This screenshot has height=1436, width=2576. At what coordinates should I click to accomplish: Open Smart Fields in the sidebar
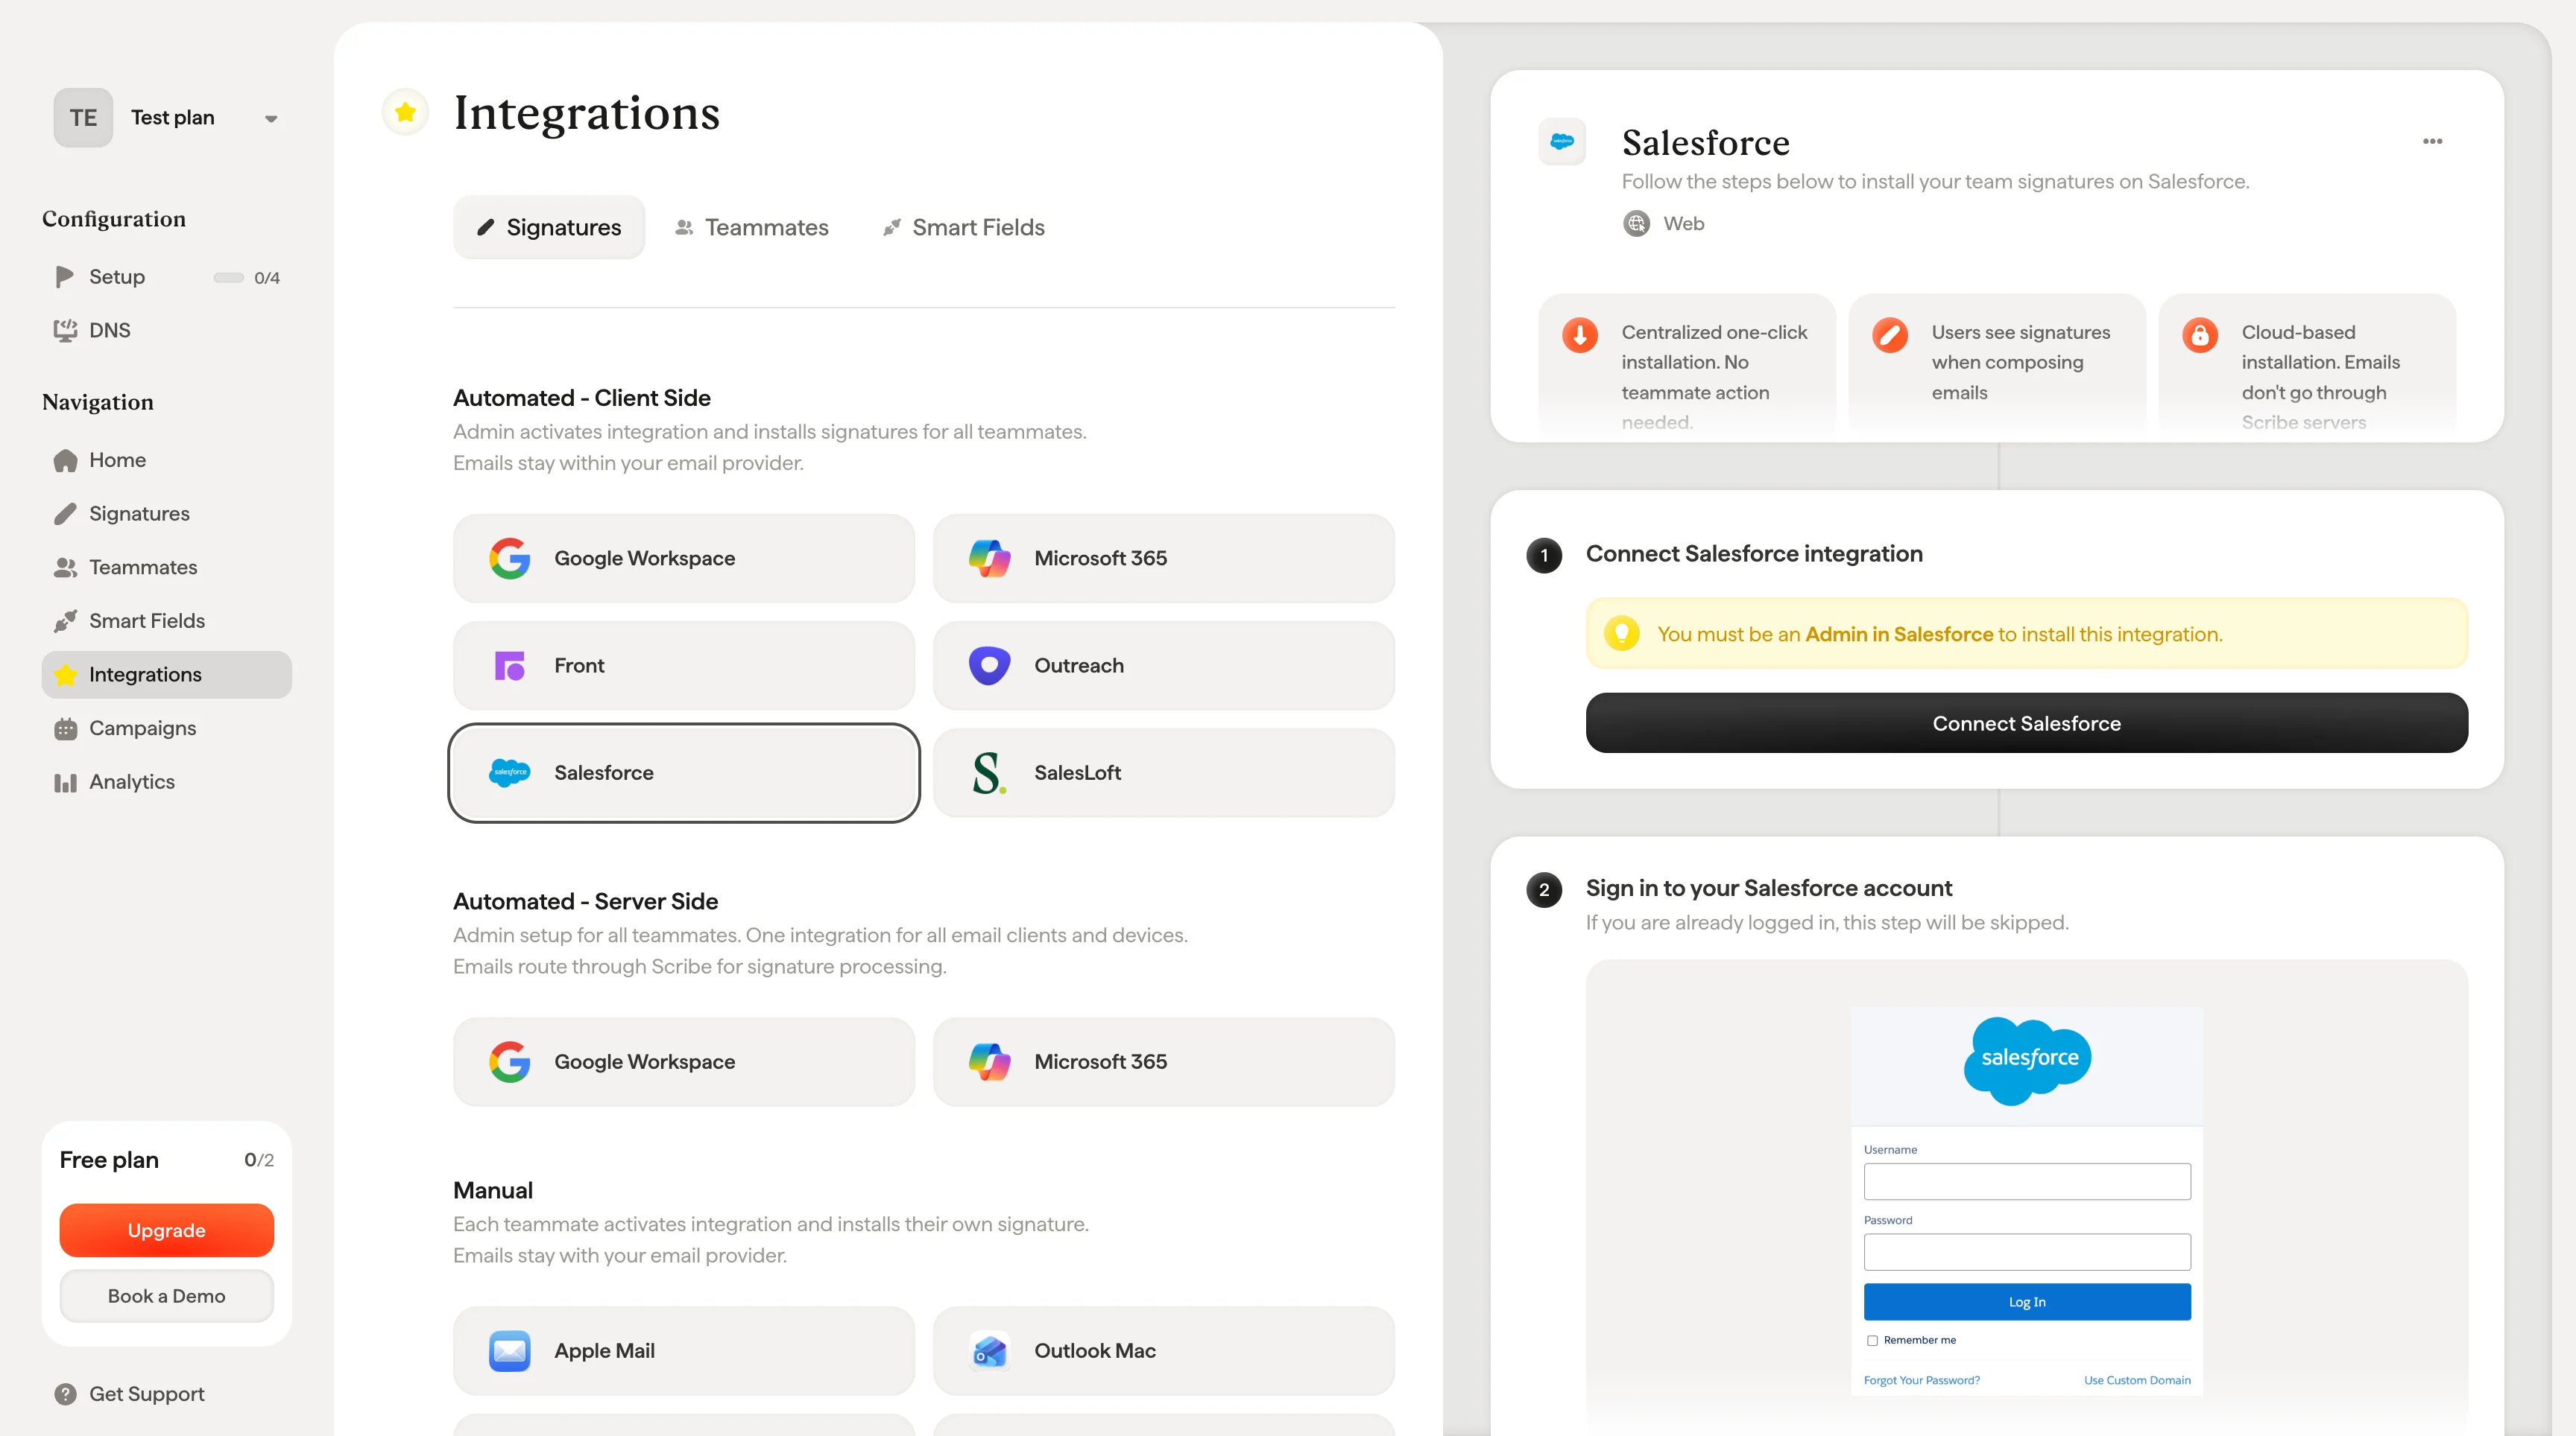tap(166, 620)
